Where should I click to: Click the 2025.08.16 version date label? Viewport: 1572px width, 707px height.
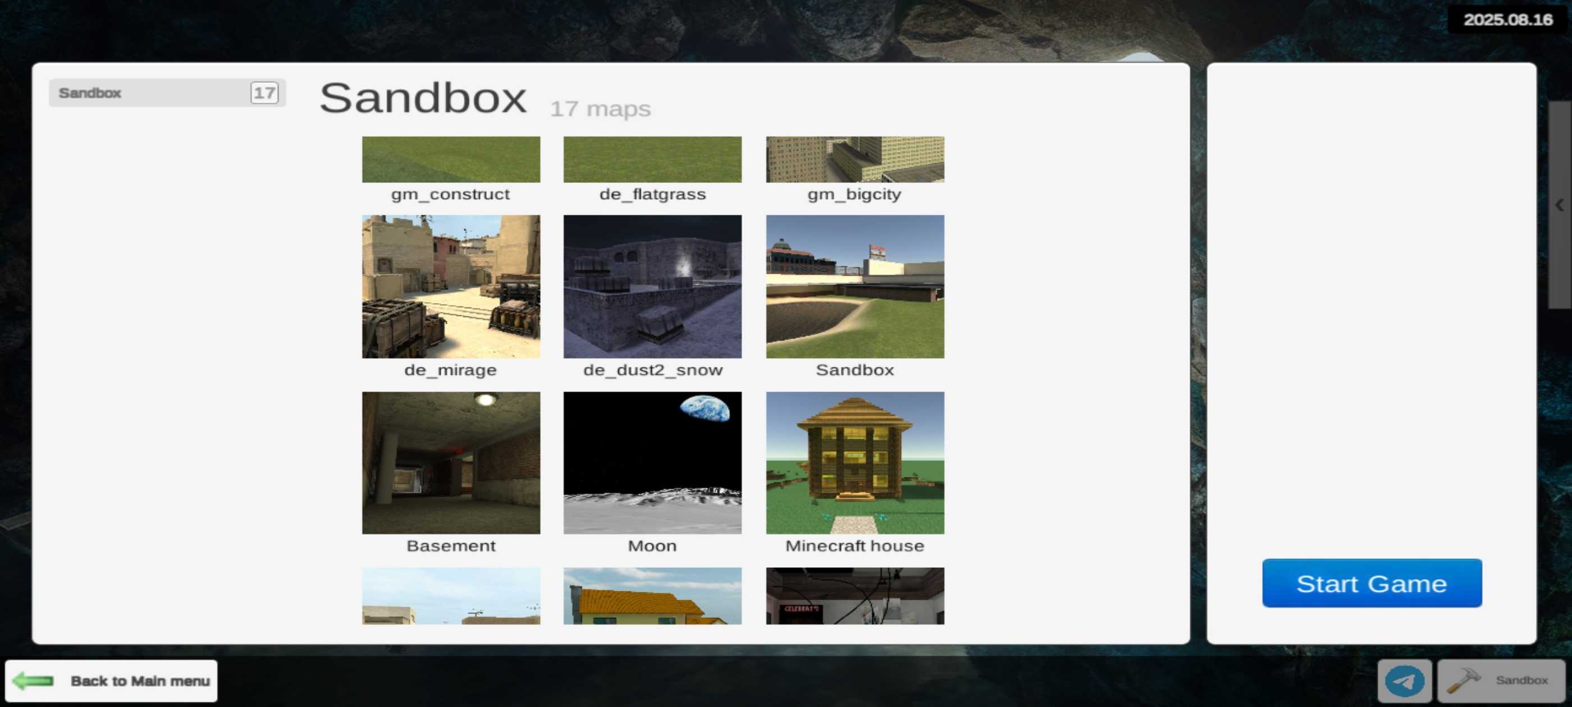pos(1507,20)
